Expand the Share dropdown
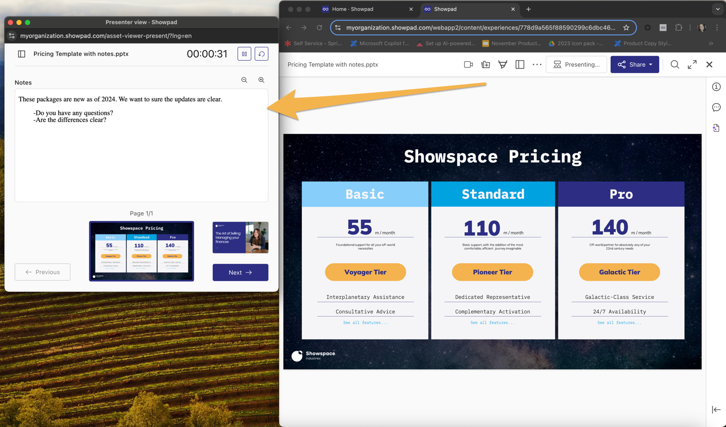726x427 pixels. pos(650,65)
